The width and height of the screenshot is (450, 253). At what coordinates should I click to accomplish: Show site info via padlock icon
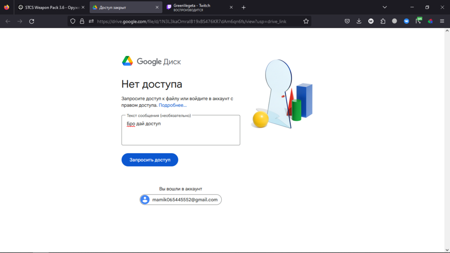point(82,21)
